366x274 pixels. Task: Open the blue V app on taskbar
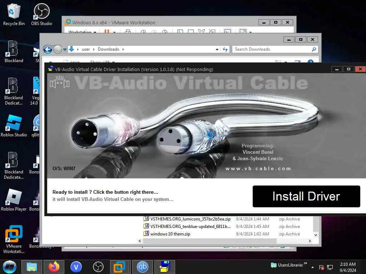76,267
